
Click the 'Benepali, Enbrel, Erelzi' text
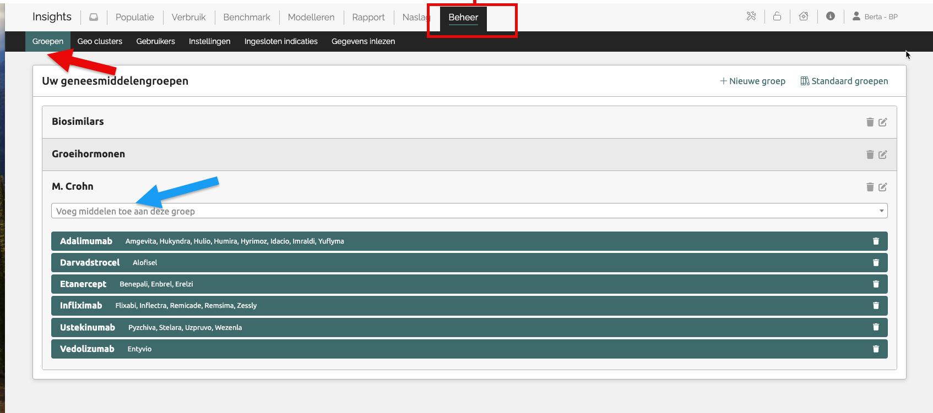[x=156, y=284]
